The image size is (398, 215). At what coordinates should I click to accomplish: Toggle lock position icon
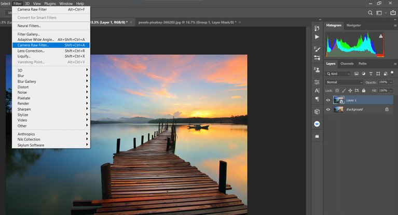click(350, 91)
